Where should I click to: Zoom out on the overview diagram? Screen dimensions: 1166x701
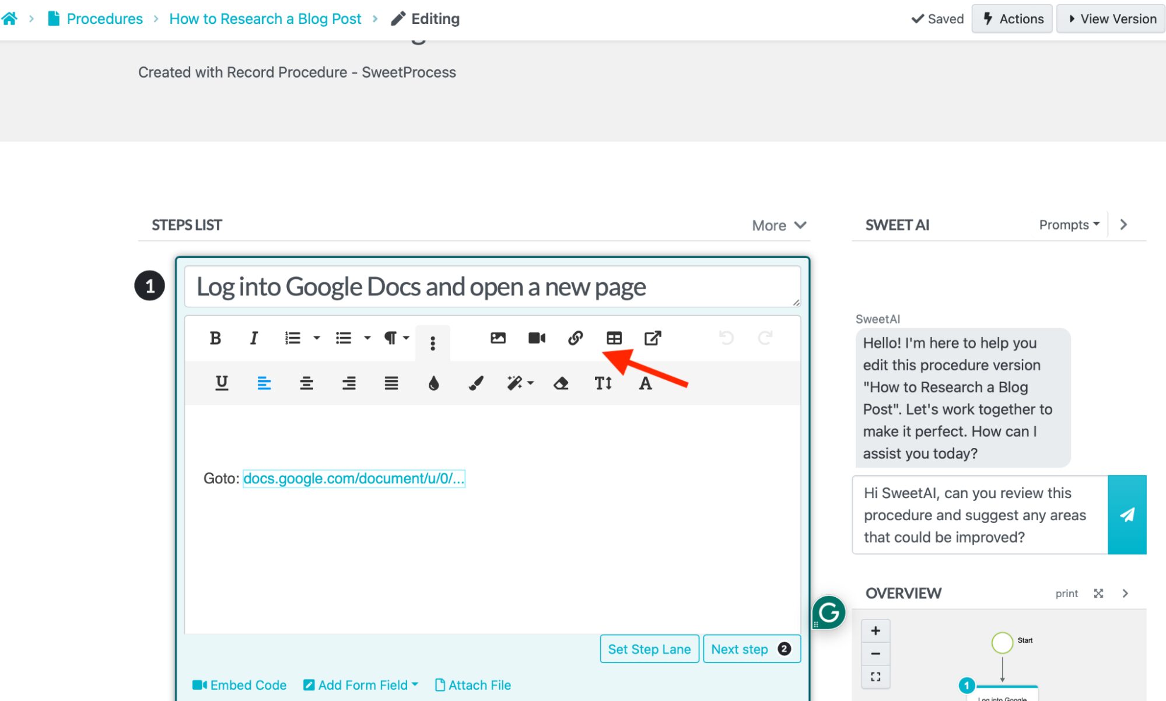(x=876, y=654)
